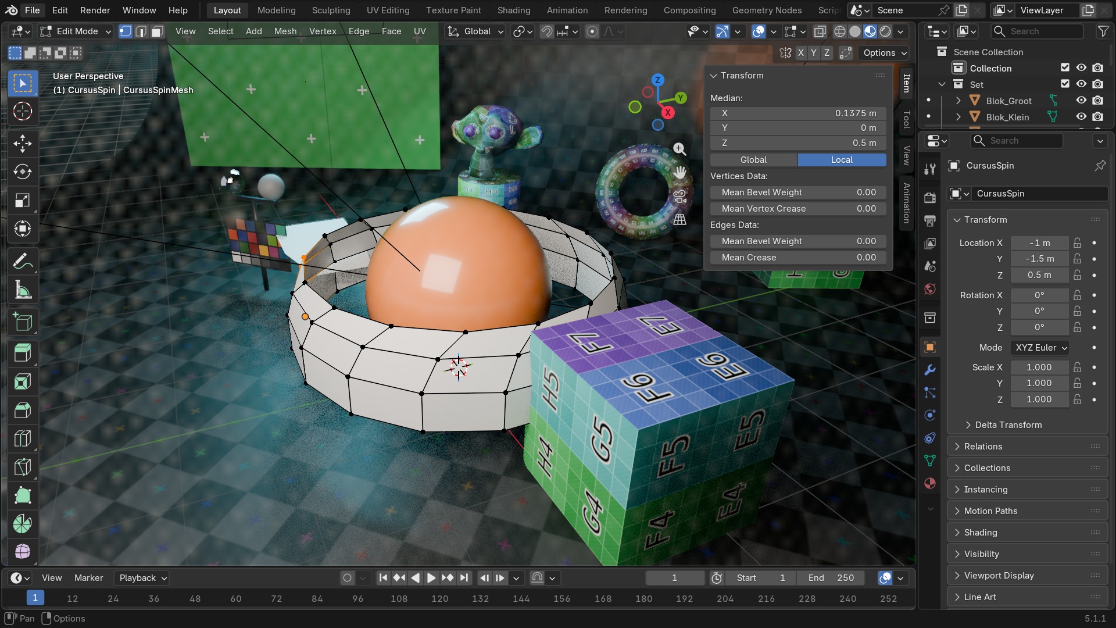
Task: Open the Material properties tab
Action: (930, 483)
